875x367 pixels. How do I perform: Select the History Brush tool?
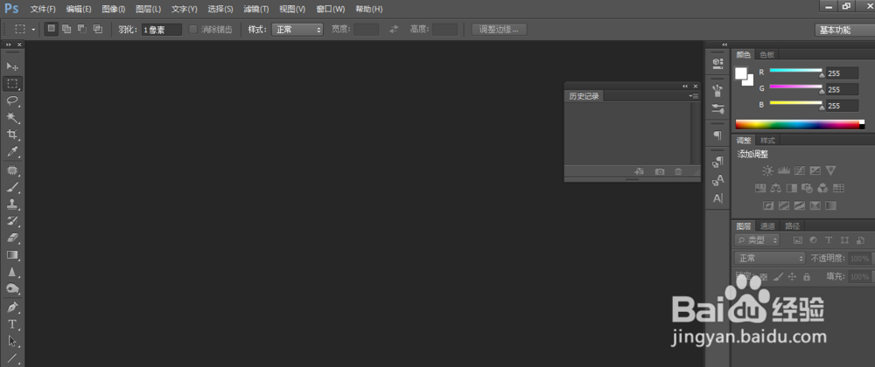12,221
